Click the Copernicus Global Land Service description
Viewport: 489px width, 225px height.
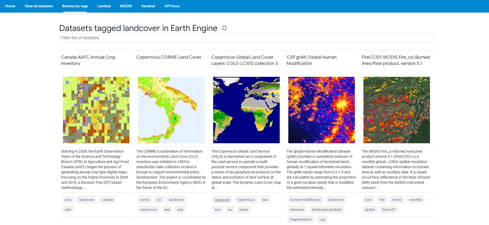[246, 169]
